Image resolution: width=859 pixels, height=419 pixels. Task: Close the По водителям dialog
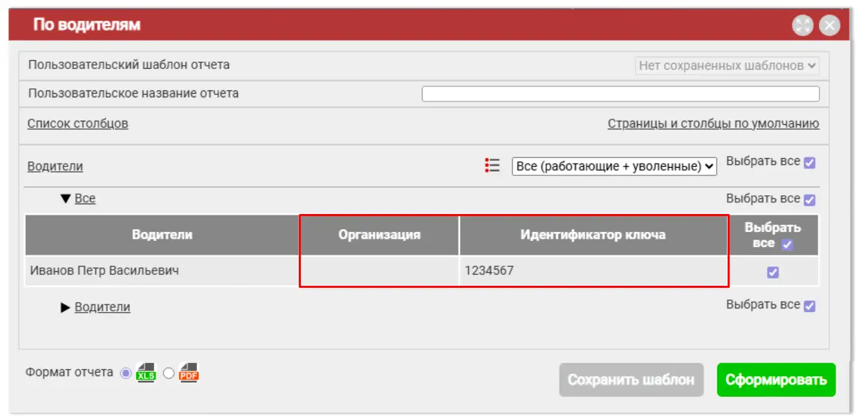(829, 26)
